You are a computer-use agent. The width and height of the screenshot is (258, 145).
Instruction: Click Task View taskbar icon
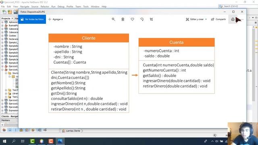[23, 141]
